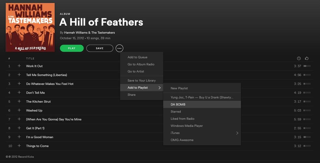Click the three-dot more options button
The width and height of the screenshot is (320, 163).
coord(120,48)
